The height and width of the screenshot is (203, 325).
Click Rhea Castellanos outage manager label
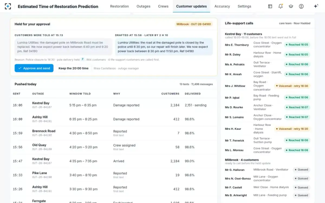116,68
